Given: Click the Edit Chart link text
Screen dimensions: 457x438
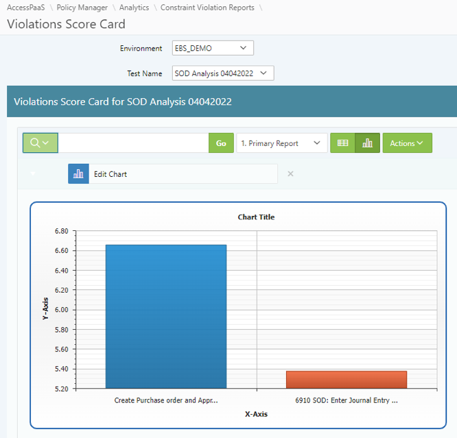Looking at the screenshot, I should tap(110, 174).
